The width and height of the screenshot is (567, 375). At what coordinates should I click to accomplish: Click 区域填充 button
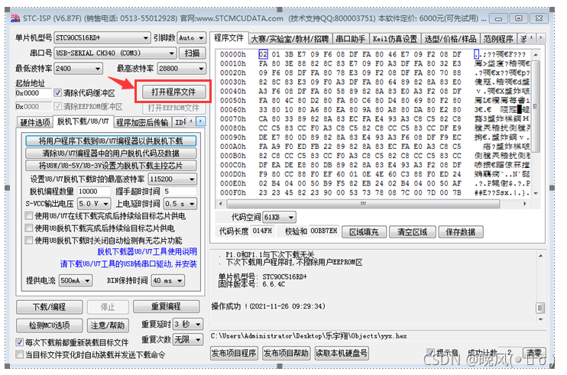click(364, 232)
